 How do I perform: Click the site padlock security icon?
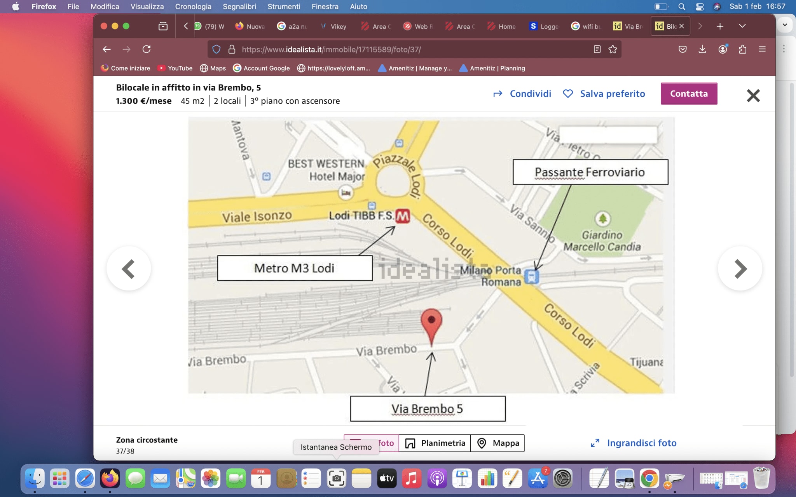[x=232, y=49]
